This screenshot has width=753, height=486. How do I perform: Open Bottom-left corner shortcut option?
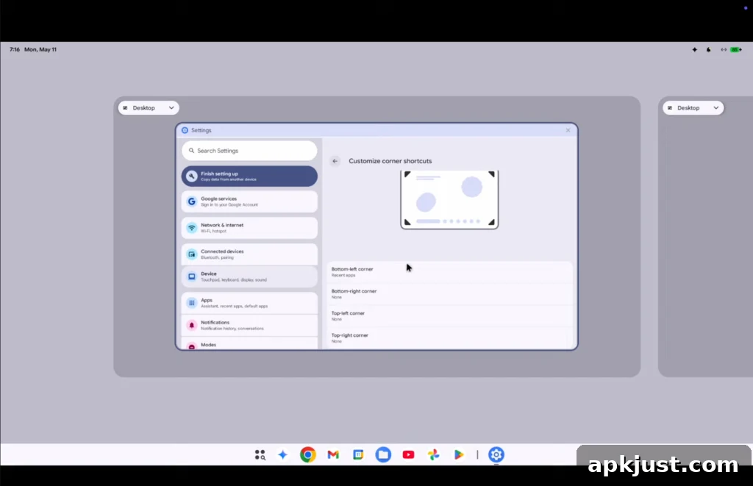pos(449,272)
